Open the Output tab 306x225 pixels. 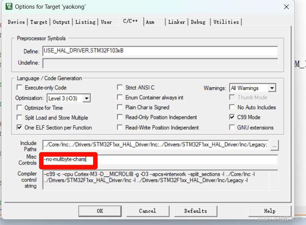point(61,22)
